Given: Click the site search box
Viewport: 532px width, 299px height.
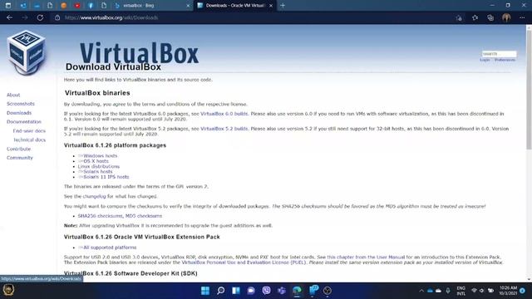Looking at the screenshot, I should (x=499, y=53).
